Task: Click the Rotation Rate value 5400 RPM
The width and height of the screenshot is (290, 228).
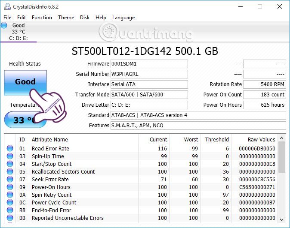Action: tap(265, 84)
